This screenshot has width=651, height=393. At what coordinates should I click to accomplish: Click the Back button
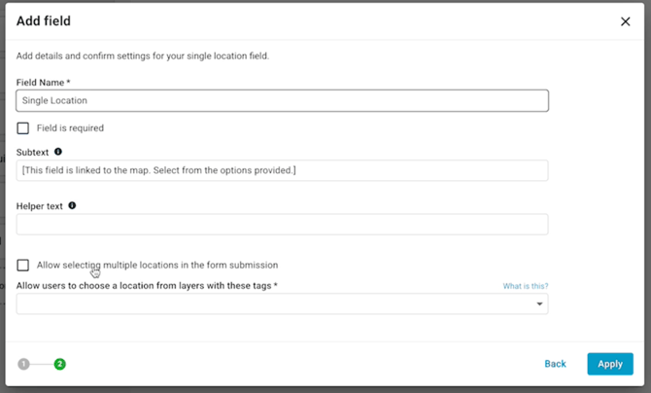(555, 364)
